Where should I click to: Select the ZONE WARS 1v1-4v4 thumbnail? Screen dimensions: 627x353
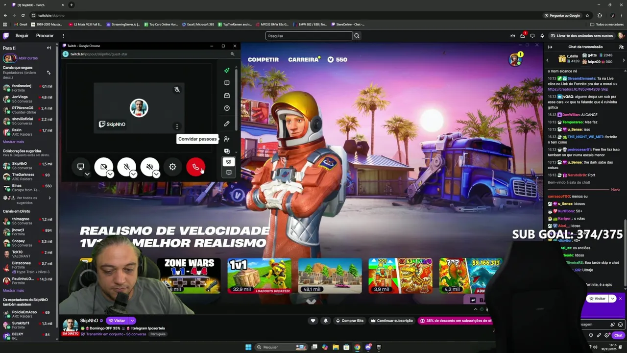click(x=189, y=276)
